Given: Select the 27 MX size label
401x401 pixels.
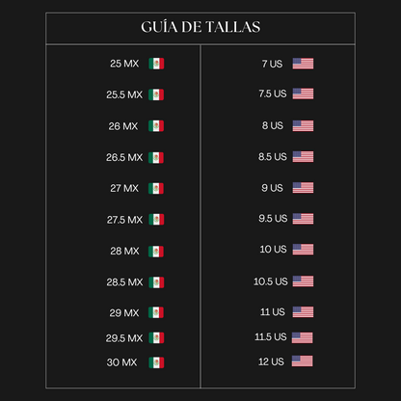Looking at the screenshot, I should (124, 188).
